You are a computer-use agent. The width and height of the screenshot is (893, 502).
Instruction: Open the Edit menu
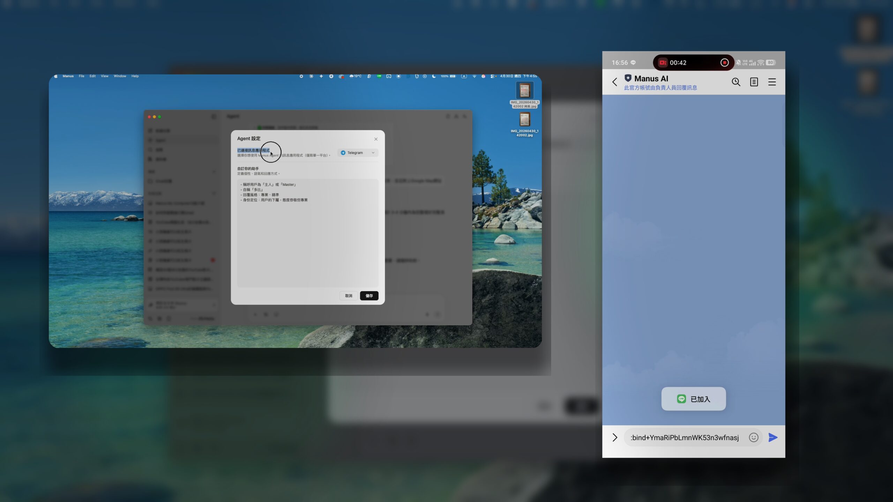(x=92, y=76)
